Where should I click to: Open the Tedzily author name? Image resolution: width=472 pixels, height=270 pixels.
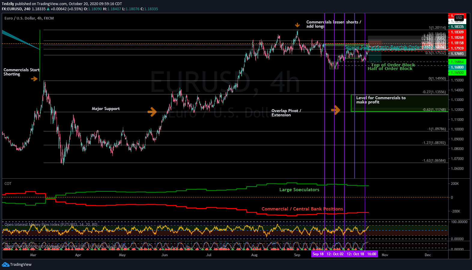pyautogui.click(x=8, y=4)
